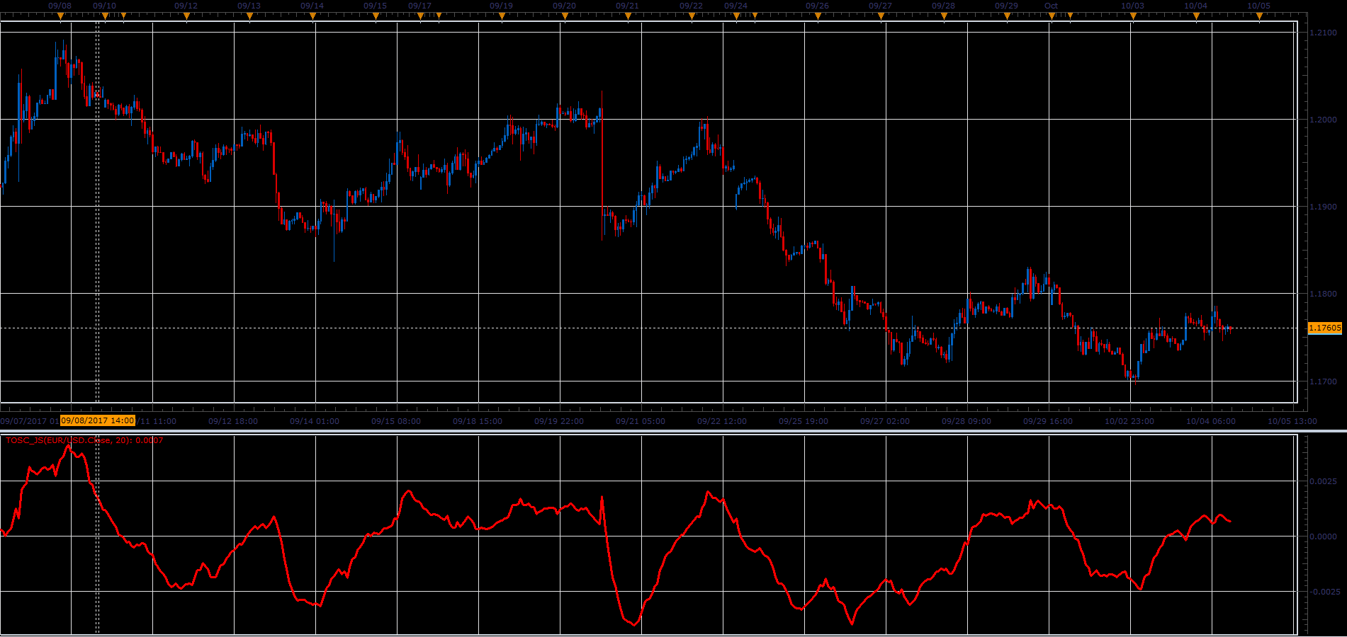1347x637 pixels.
Task: Click the 09/12 18:00 time axis label
Action: pos(233,421)
